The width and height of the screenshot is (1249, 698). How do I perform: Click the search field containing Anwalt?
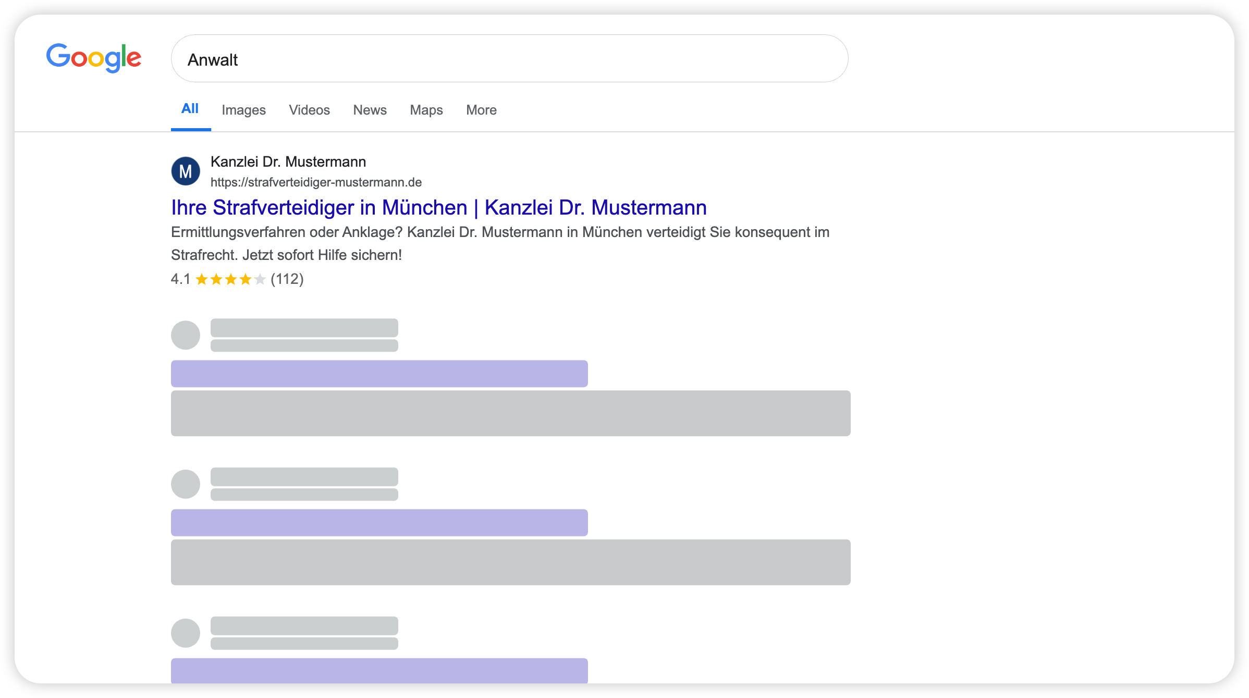coord(509,59)
